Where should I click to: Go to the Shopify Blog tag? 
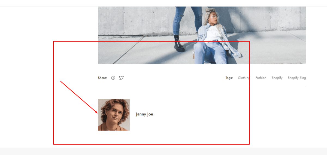[297, 78]
